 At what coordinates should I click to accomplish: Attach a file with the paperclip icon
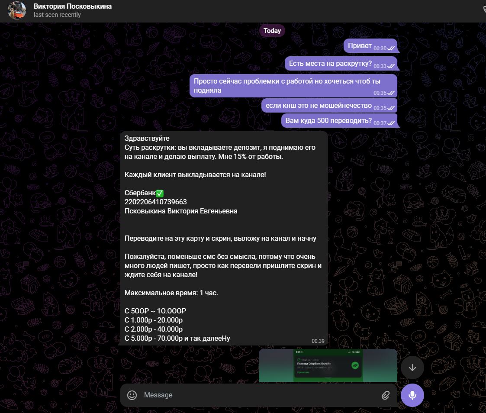385,395
